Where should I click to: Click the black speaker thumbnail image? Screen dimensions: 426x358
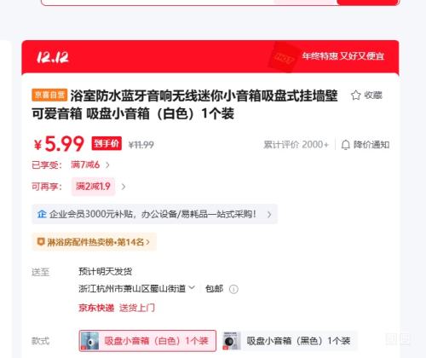click(x=232, y=341)
